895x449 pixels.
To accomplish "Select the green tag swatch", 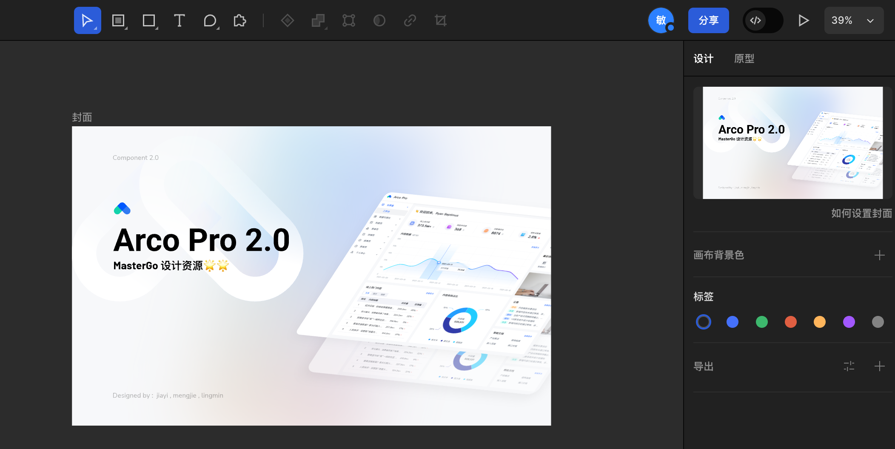I will point(762,322).
